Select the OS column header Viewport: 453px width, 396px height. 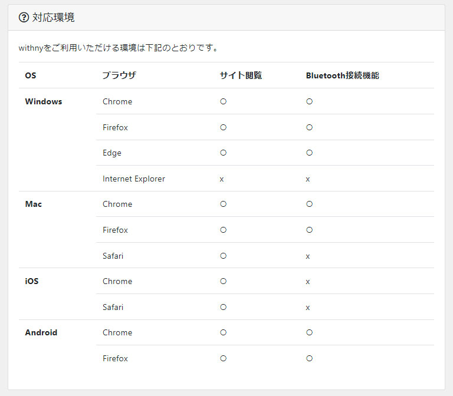(x=31, y=75)
